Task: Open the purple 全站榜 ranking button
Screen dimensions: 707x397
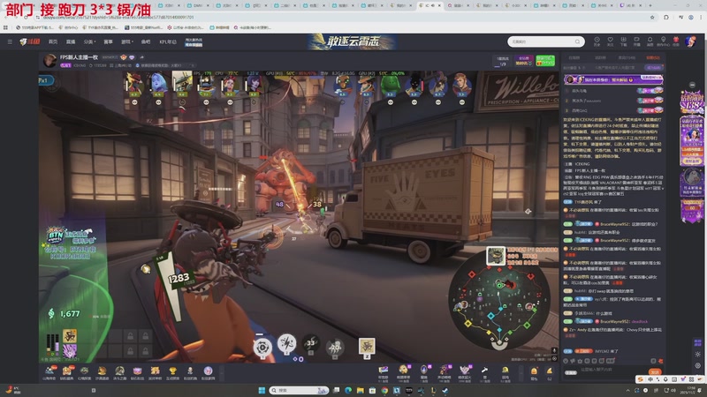Action: coord(523,61)
